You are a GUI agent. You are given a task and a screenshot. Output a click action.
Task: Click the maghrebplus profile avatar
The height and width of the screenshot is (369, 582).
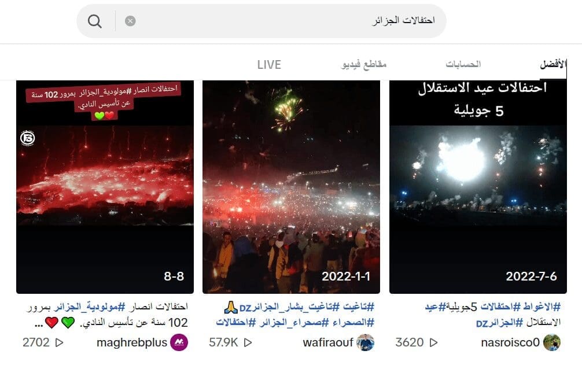[179, 342]
